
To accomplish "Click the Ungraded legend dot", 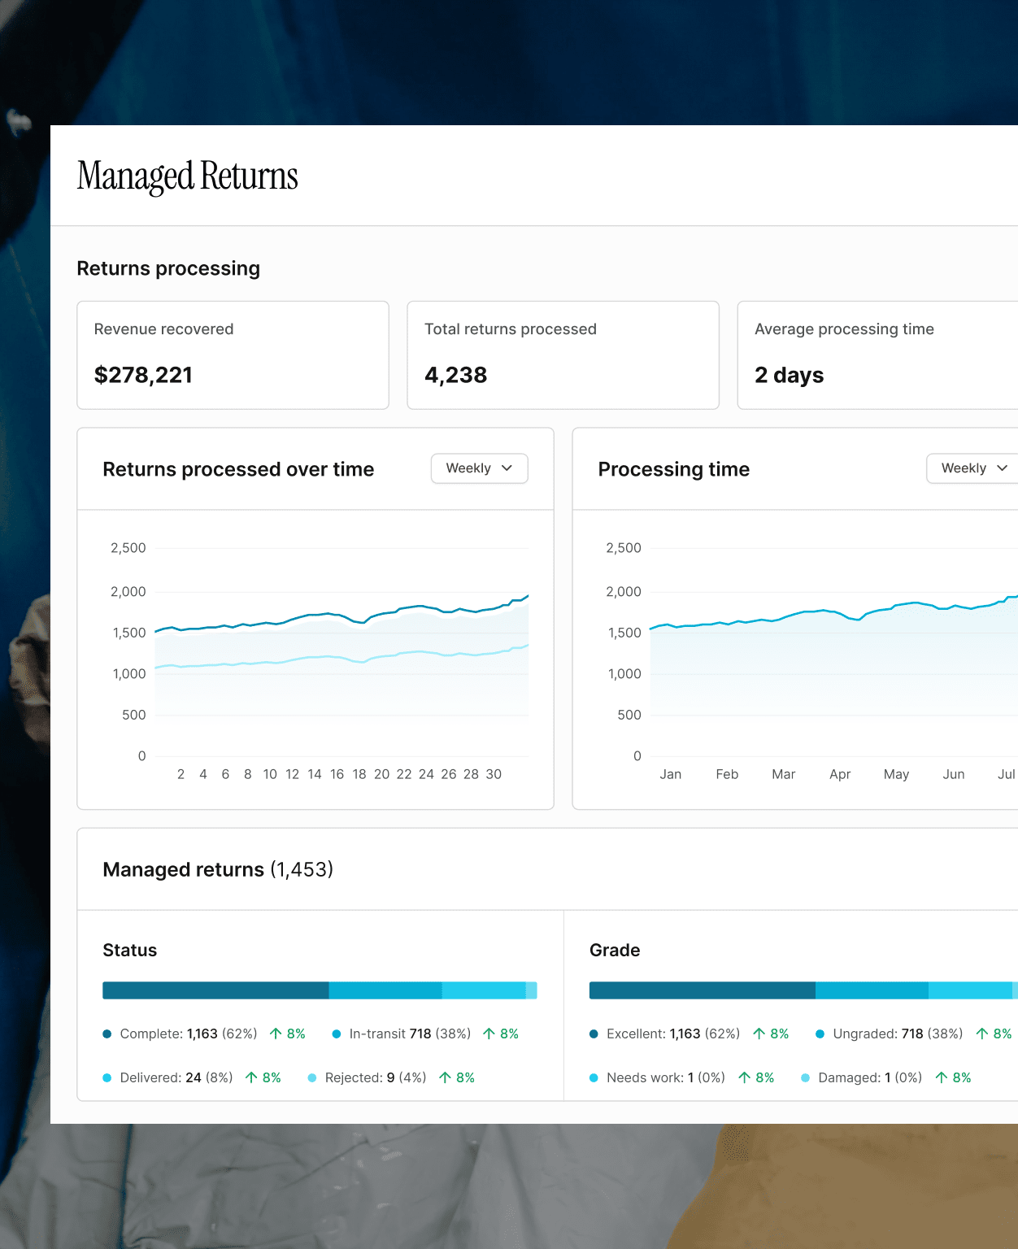I will 820,1034.
